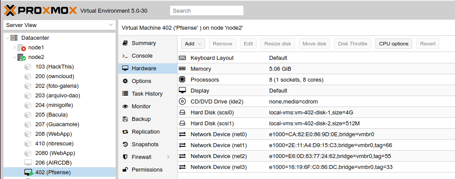The height and width of the screenshot is (179, 455).
Task: Click the Hard Disk (scsi0) drive icon
Action: [182, 113]
